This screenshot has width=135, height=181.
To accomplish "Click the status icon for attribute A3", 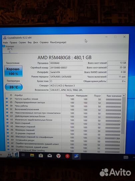I will [7, 119].
